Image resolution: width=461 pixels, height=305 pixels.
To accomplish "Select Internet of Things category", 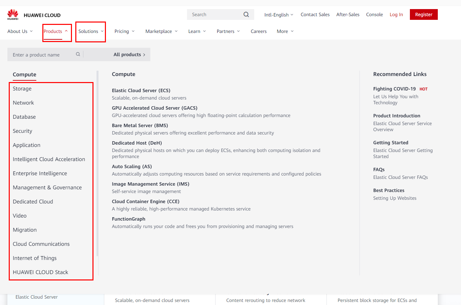I will [x=35, y=258].
